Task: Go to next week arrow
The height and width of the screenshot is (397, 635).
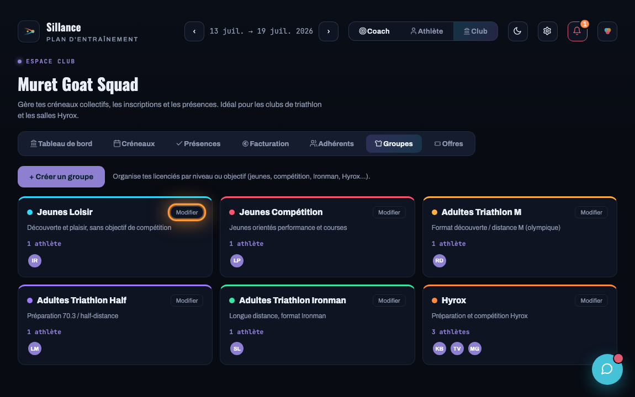Action: coord(329,31)
